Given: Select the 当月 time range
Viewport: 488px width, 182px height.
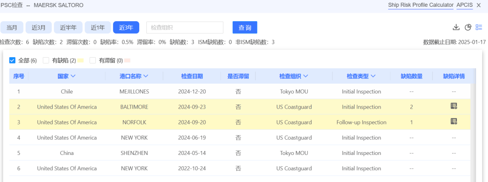Looking at the screenshot, I should pyautogui.click(x=12, y=27).
